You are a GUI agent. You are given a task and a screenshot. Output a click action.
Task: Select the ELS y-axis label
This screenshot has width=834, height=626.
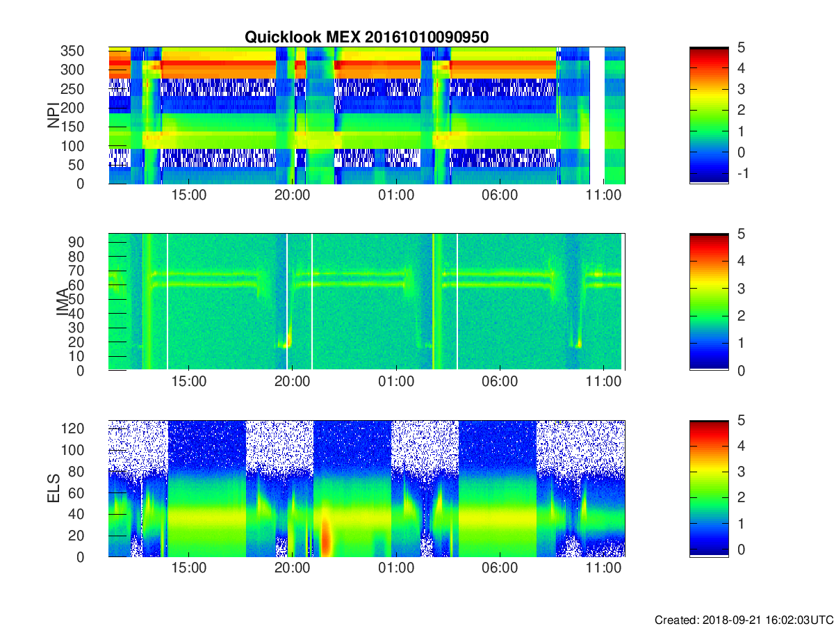click(x=54, y=489)
